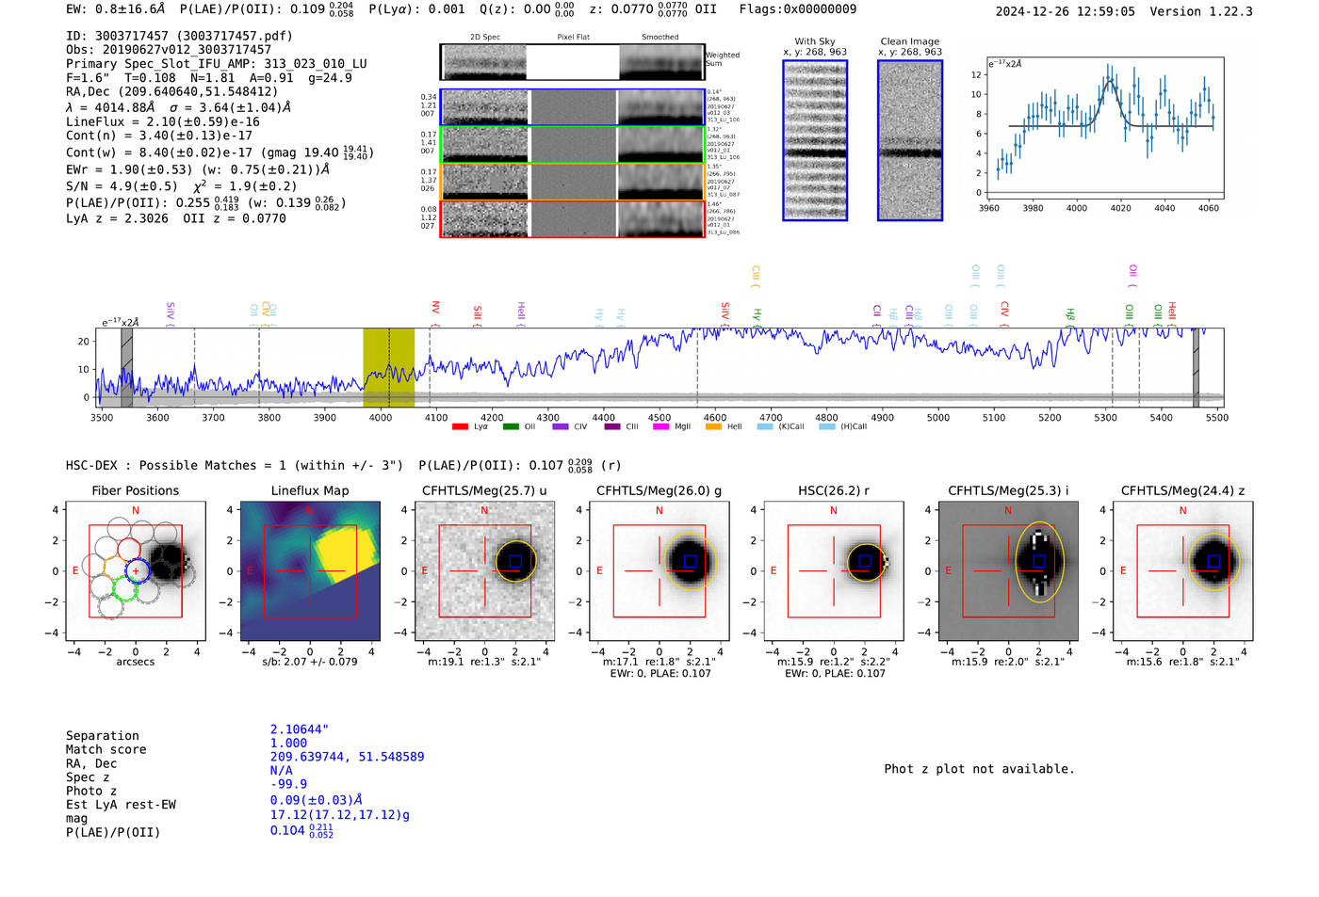Click the (H)CaII legend swatch
Viewport: 1319px width, 897px height.
(x=827, y=426)
